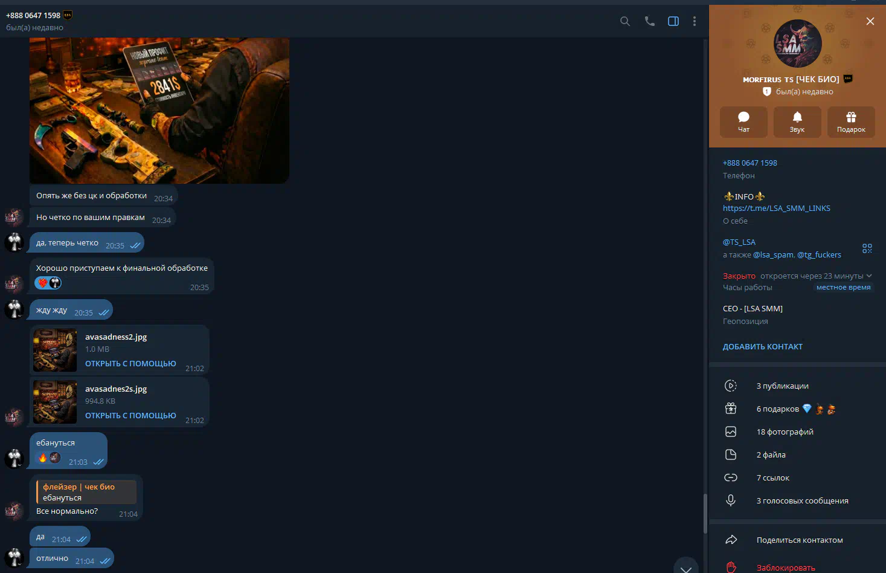Screen dimensions: 886x573
Task: Click the chat vertical scrollbar thumb
Action: (x=705, y=513)
